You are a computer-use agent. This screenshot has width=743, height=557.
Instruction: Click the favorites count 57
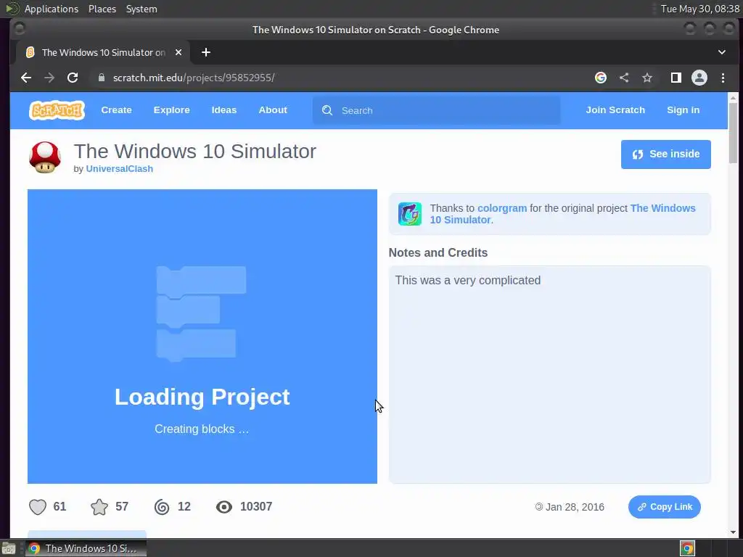click(122, 506)
